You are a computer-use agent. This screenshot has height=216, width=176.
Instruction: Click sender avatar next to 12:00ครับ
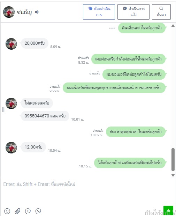coord(11,147)
